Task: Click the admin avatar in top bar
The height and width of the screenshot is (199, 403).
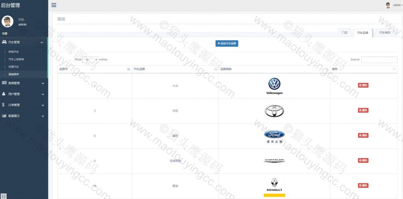Action: [x=388, y=5]
